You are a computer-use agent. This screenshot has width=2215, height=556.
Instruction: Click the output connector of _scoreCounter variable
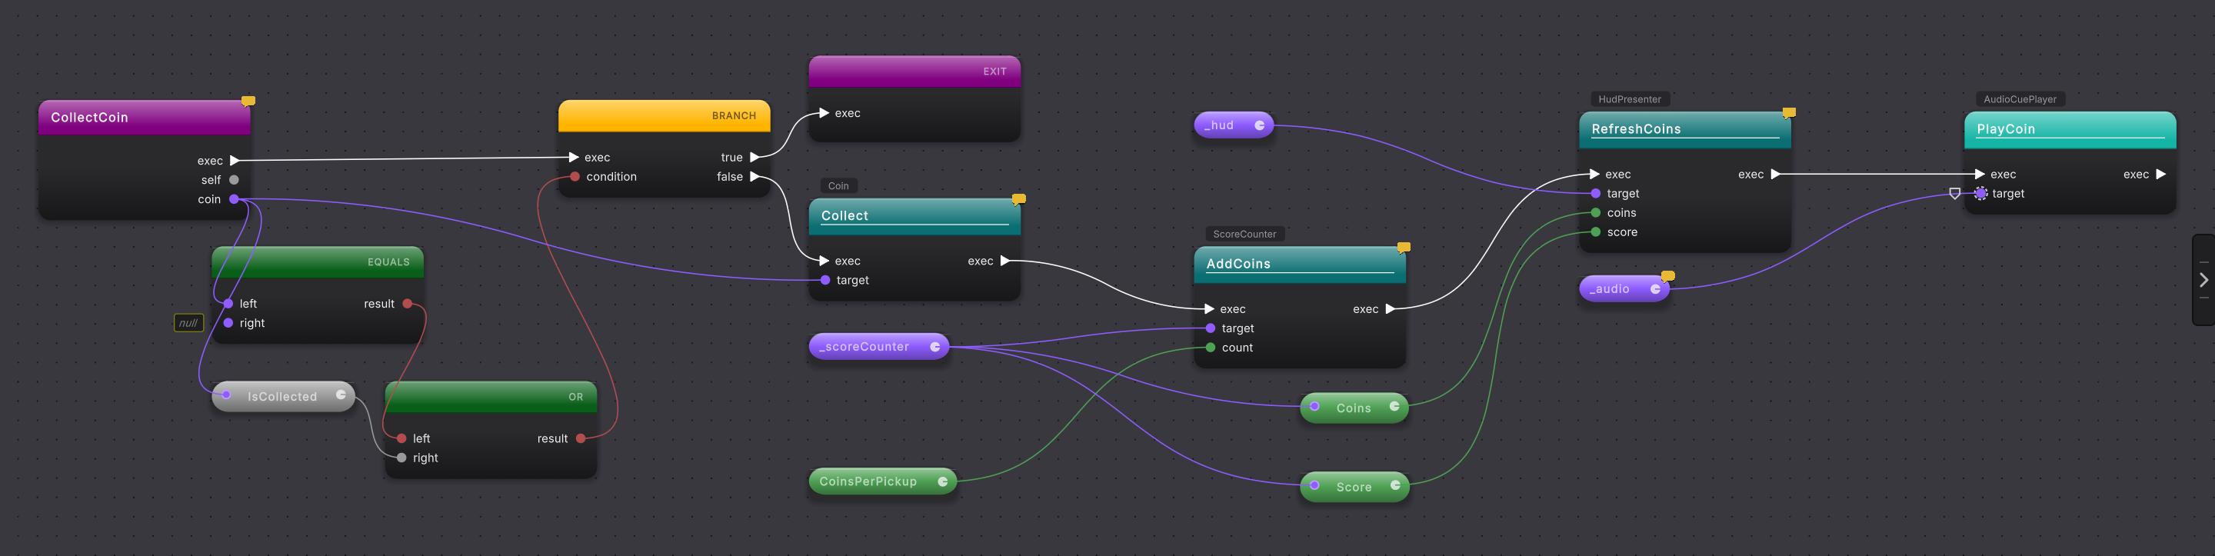(935, 347)
